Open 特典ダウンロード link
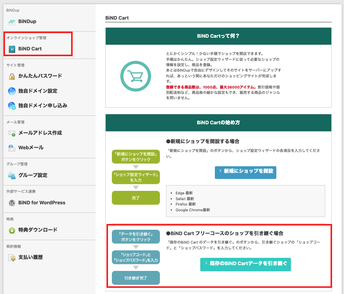Screen dimensions: 344x294 click(x=38, y=230)
